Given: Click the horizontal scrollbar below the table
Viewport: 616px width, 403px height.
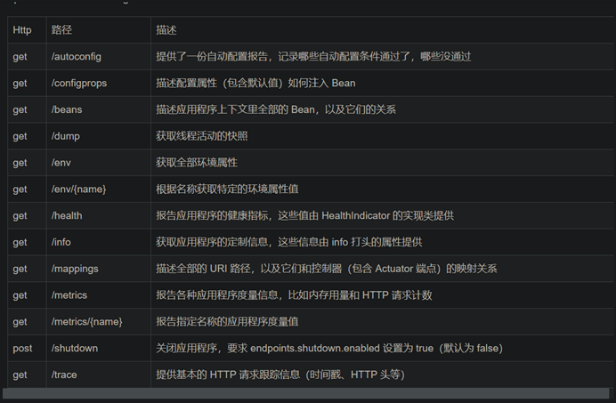Looking at the screenshot, I should (x=303, y=393).
